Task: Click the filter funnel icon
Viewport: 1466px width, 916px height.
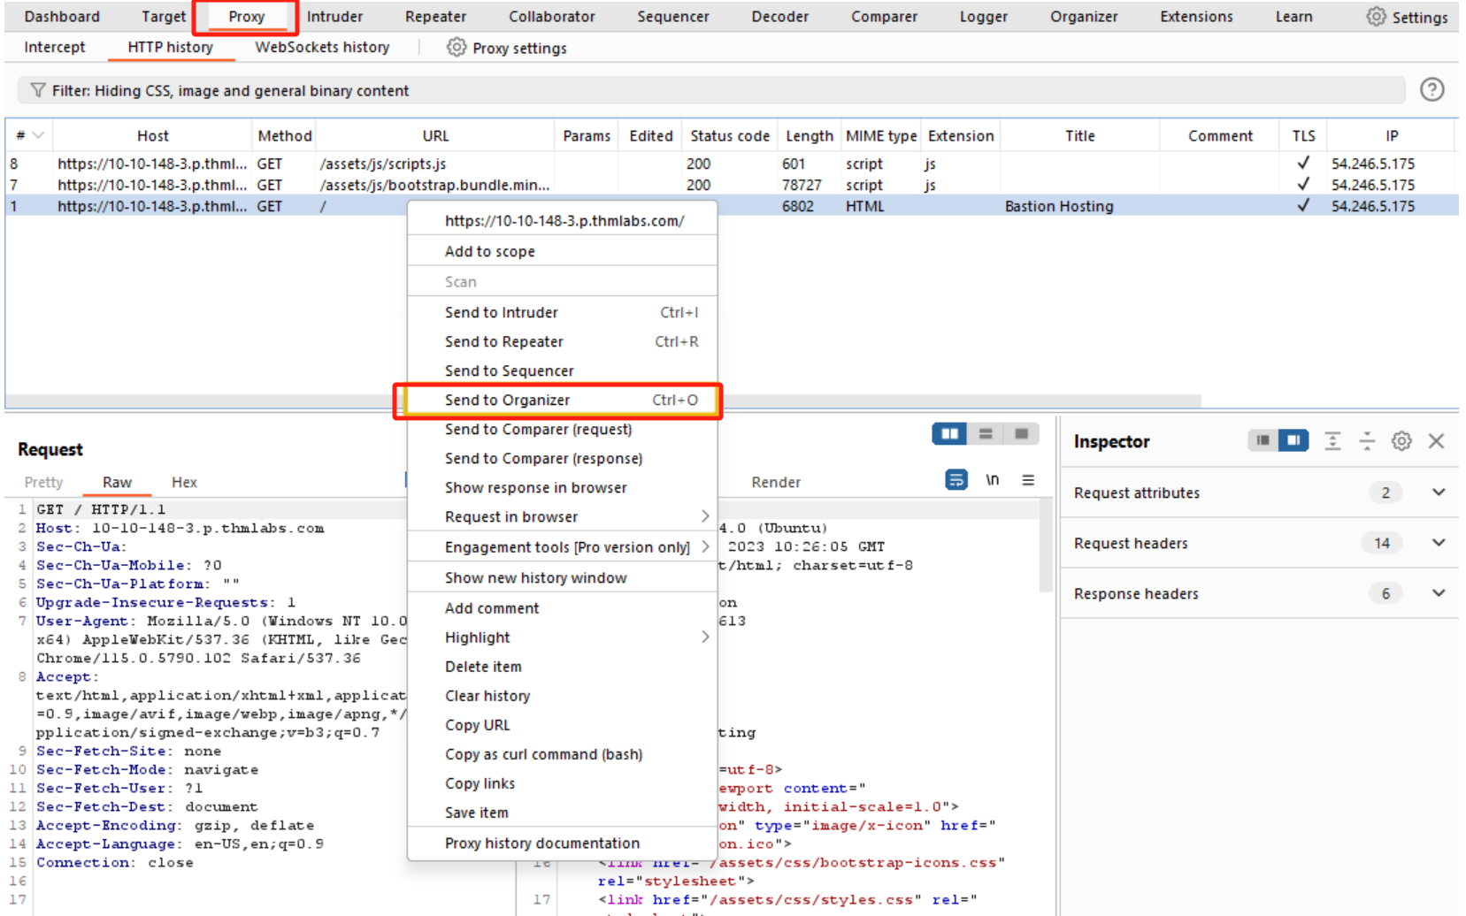Action: point(38,90)
